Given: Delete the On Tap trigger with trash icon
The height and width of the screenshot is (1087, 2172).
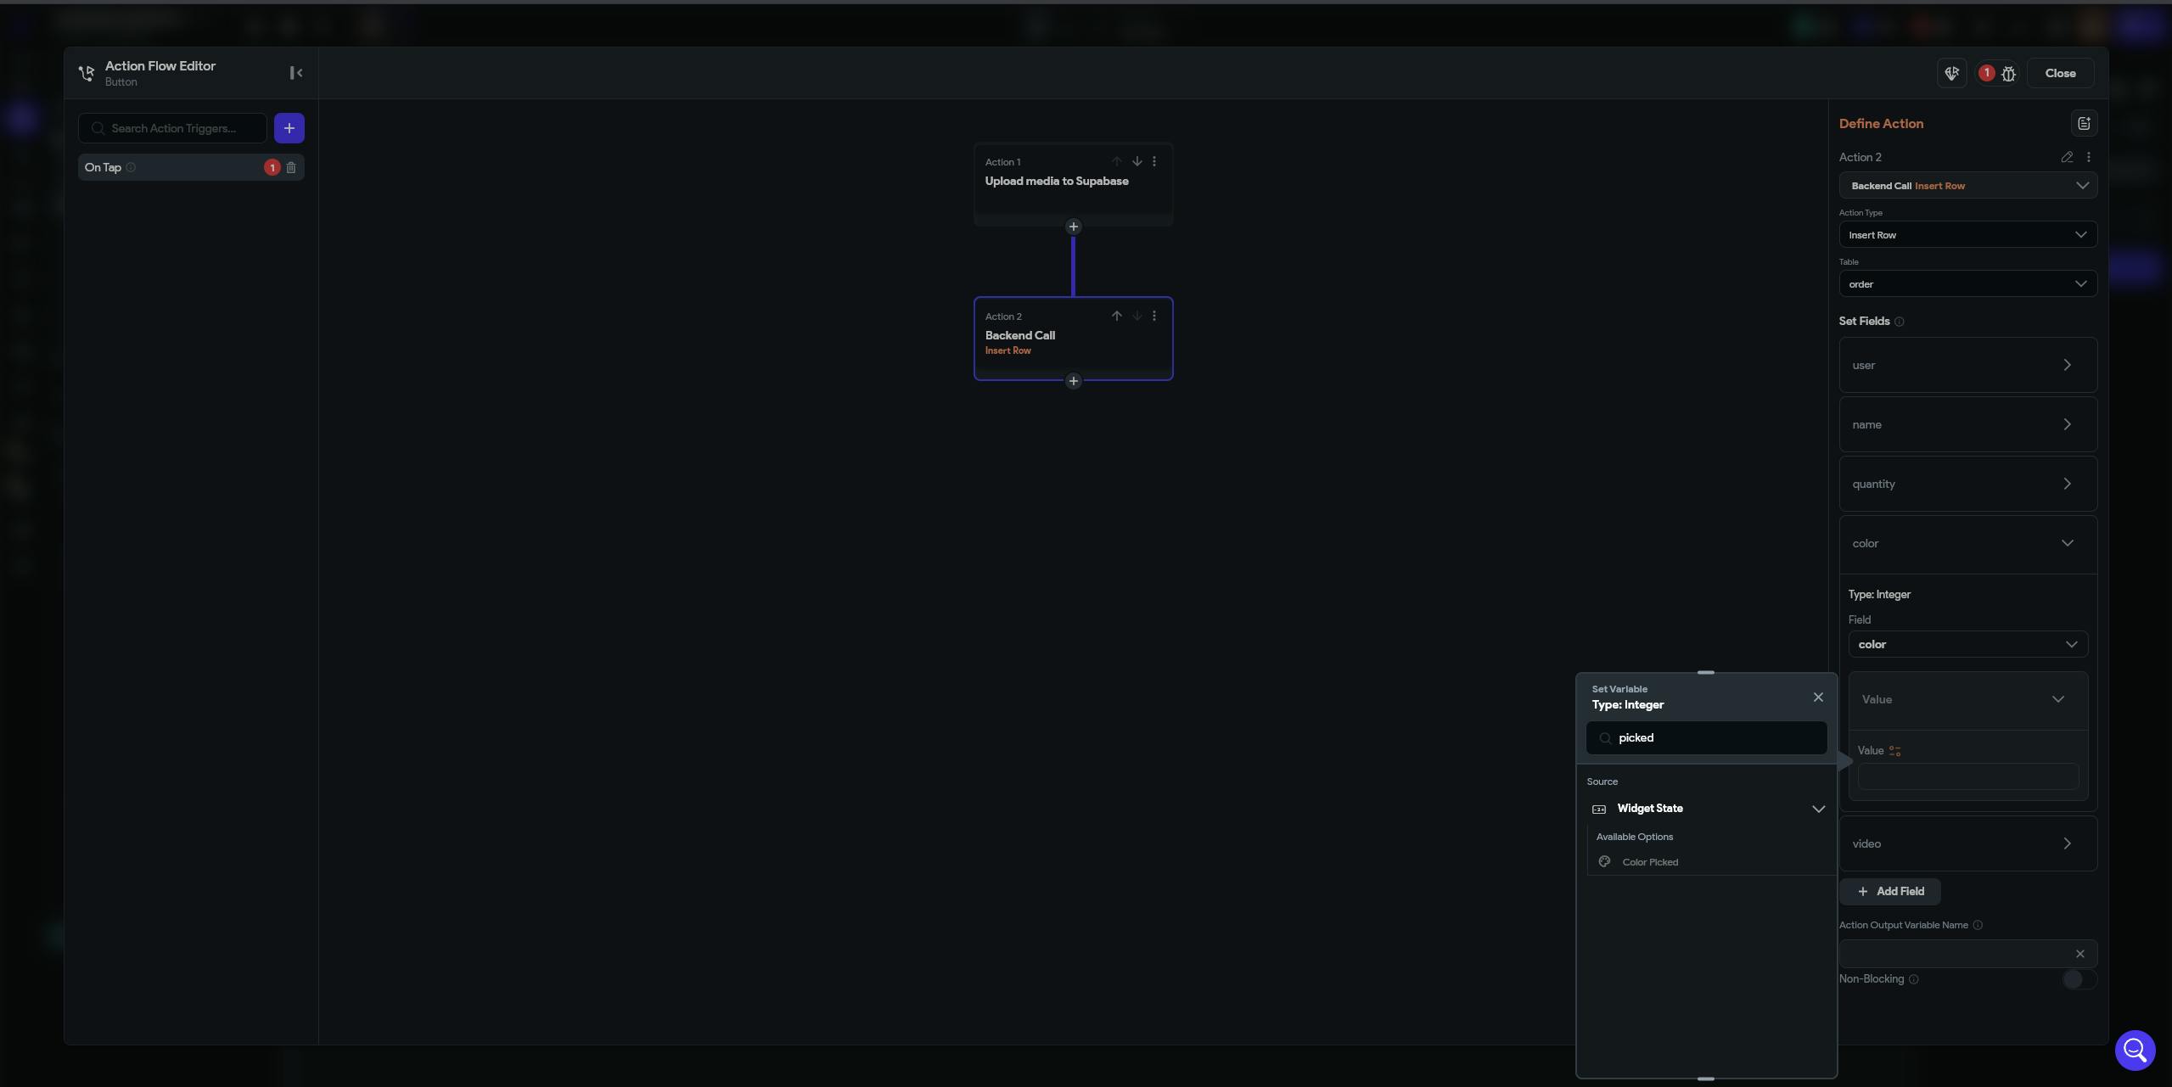Looking at the screenshot, I should point(291,168).
